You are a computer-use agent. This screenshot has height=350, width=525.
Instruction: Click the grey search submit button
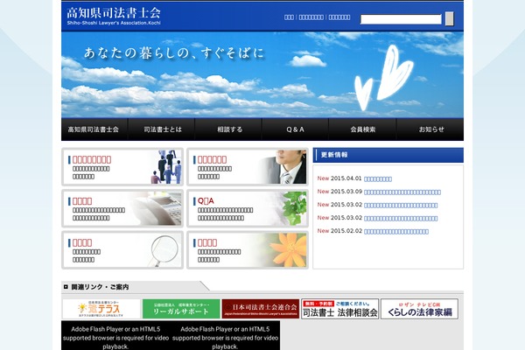click(450, 18)
